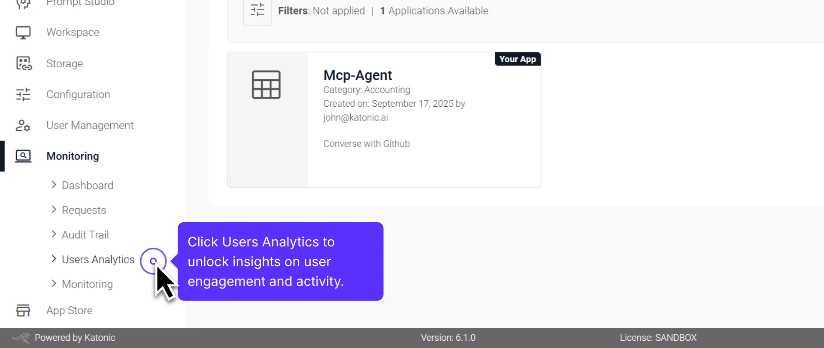Screen dimensions: 824x348
Task: Expand the Audit Trail chevron
Action: pyautogui.click(x=54, y=234)
